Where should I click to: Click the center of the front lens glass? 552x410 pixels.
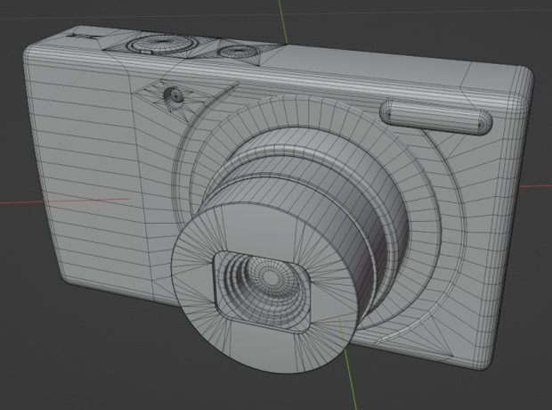[x=270, y=276]
